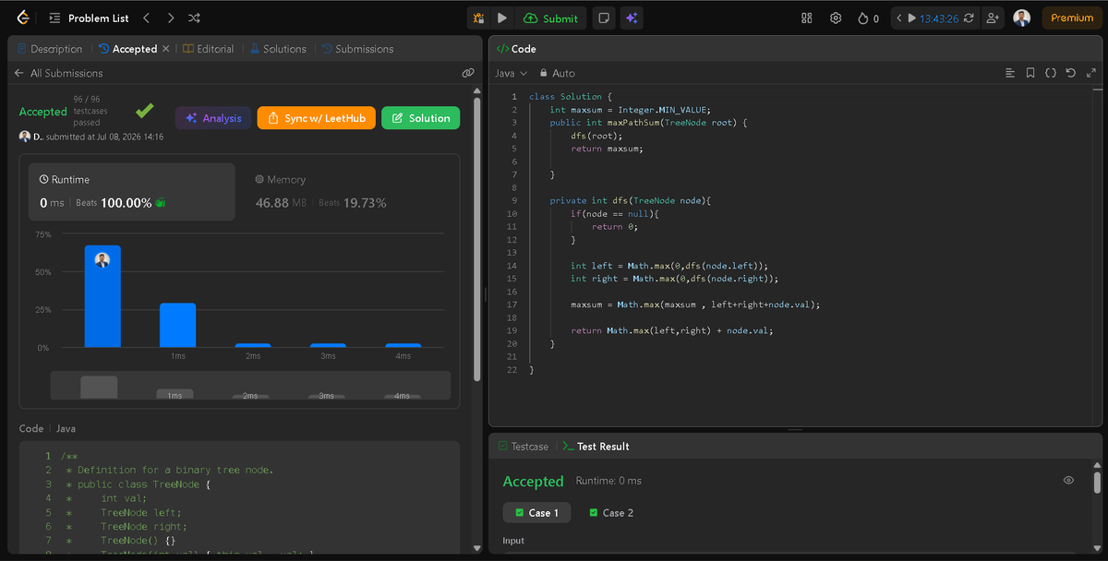Switch to the Testcase tab
Screen dimensions: 1108x561
point(523,447)
